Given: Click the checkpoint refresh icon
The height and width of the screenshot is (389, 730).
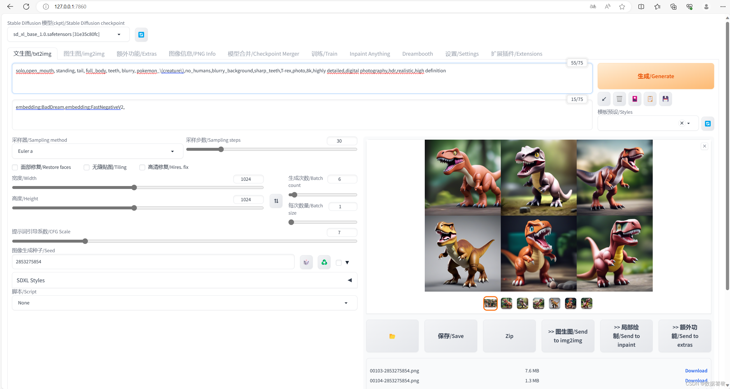Looking at the screenshot, I should tap(141, 35).
